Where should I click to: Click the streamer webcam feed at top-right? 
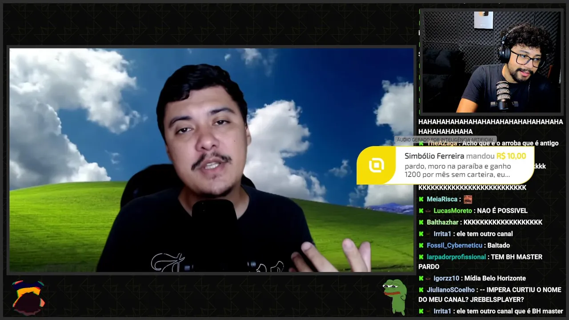click(491, 61)
